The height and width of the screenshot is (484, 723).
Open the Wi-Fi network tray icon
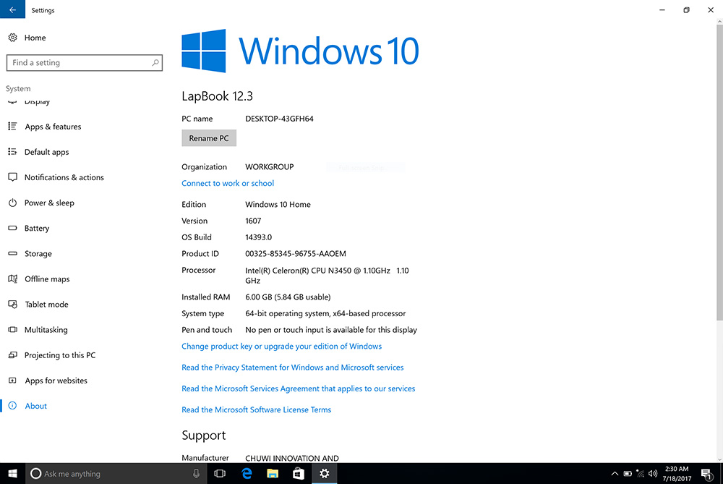(640, 473)
